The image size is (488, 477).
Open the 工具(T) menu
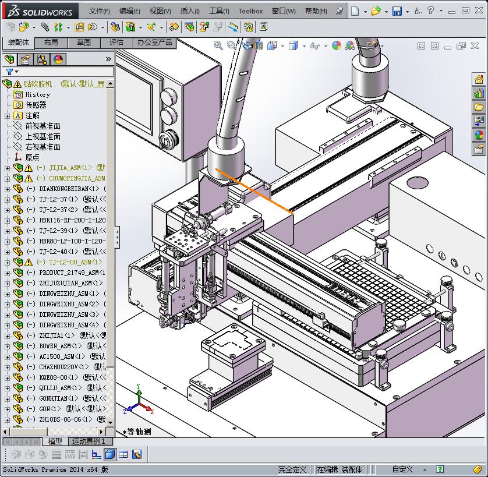coord(219,11)
